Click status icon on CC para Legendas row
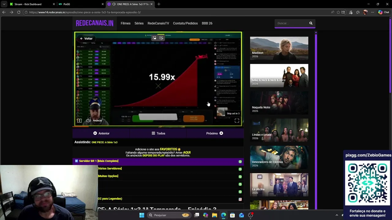Image resolution: width=392 pixels, height=220 pixels. pos(240,199)
